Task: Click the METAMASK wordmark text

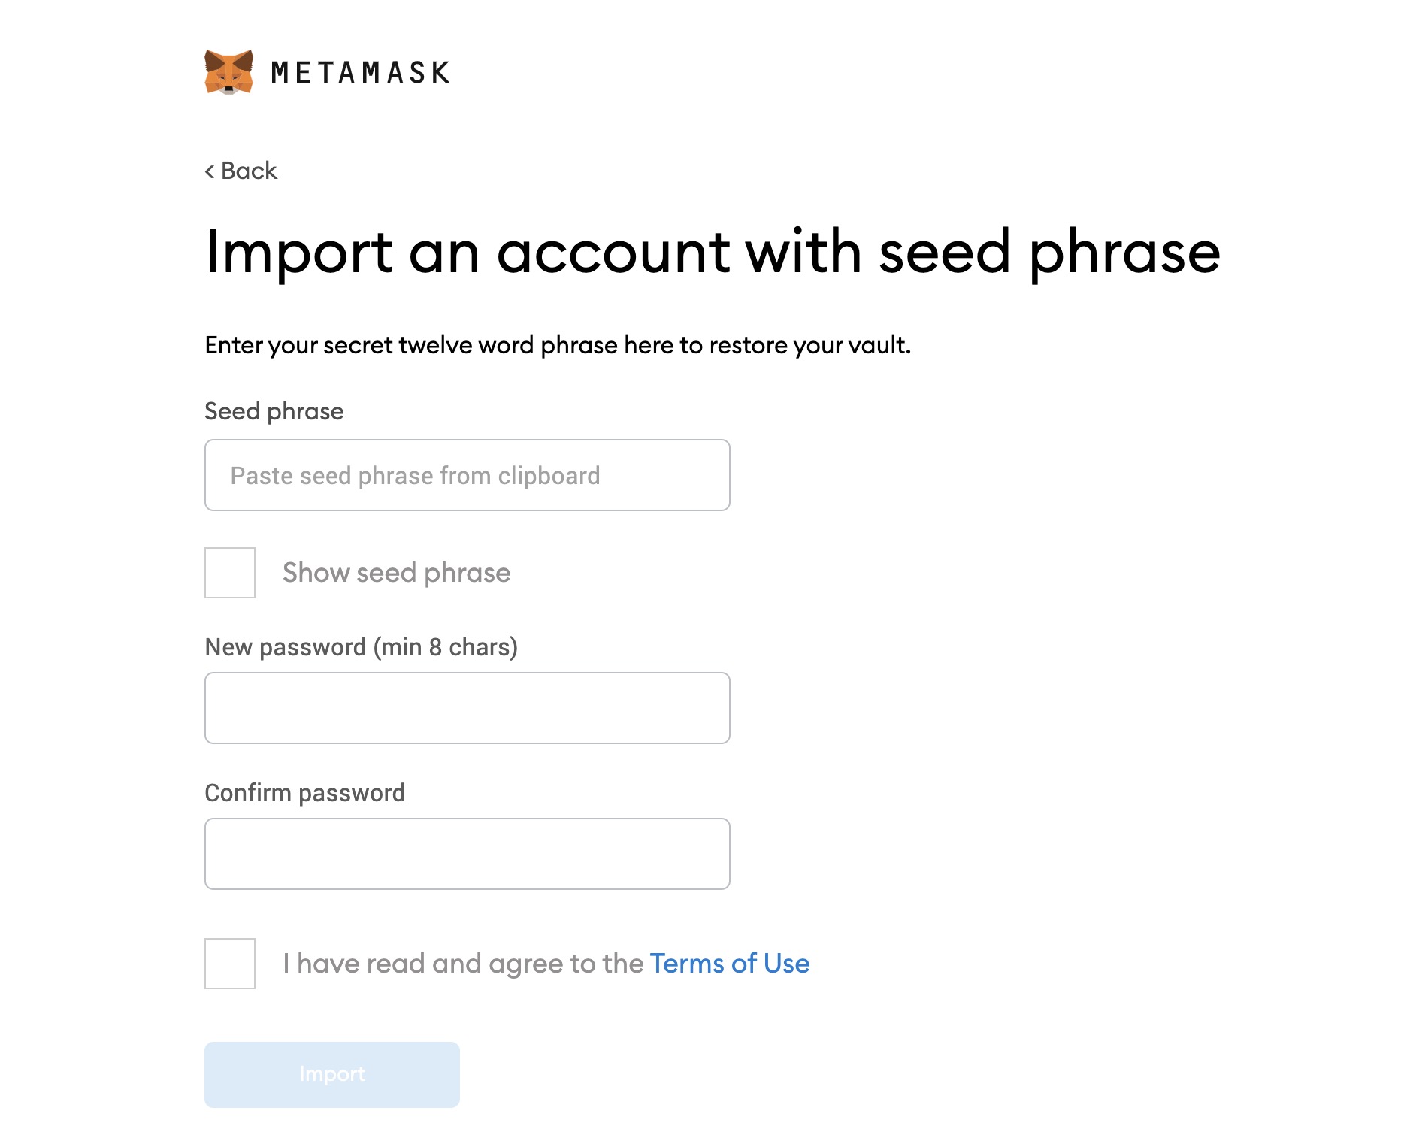Action: (x=360, y=73)
